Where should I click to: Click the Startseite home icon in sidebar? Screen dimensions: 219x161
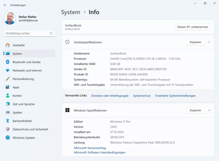(x=8, y=45)
